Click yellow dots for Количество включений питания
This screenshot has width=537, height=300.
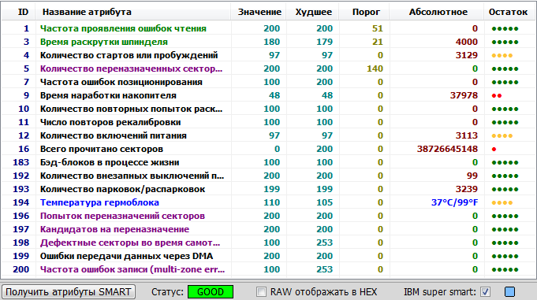tap(502, 135)
